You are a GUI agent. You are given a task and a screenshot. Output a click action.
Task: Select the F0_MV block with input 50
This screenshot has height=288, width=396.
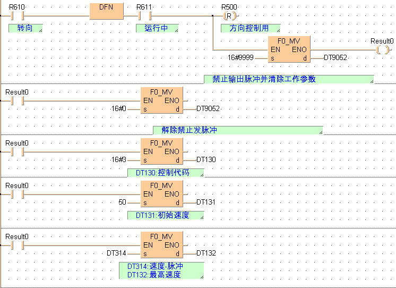click(x=161, y=194)
